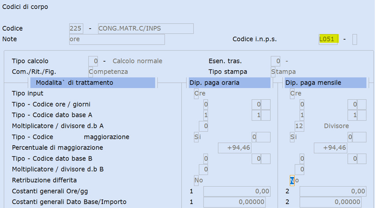Image resolution: width=376 pixels, height=208 pixels.
Task: Click Moltiplicatore d.b B field under paga oraria
Action: click(203, 170)
